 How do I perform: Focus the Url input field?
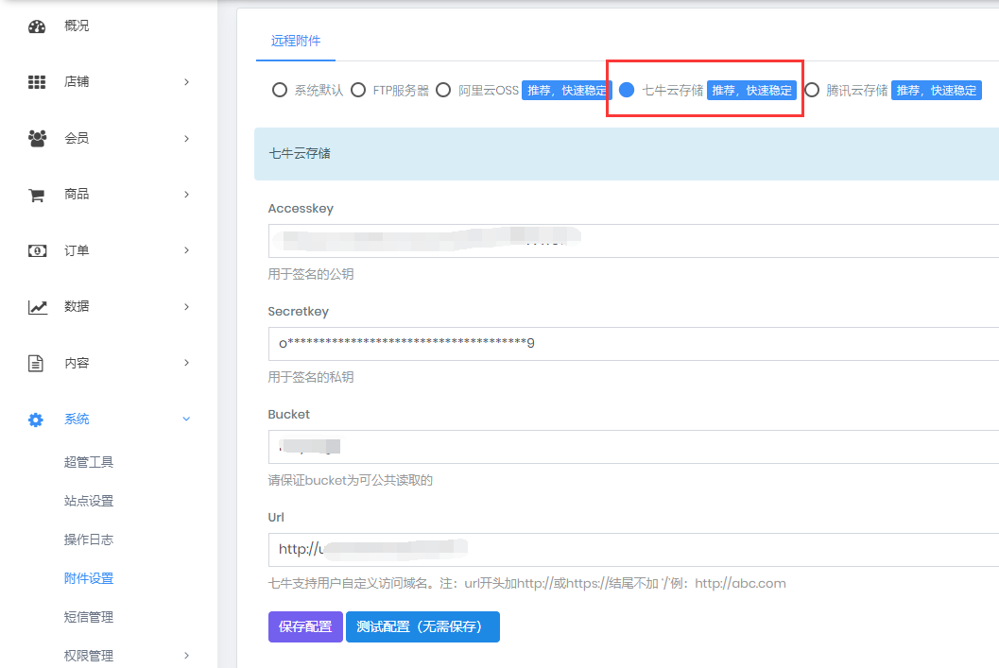(633, 550)
